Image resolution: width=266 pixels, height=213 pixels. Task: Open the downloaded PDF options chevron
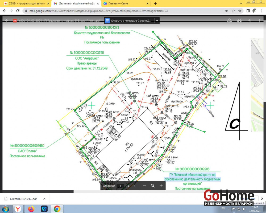[x=44, y=199]
